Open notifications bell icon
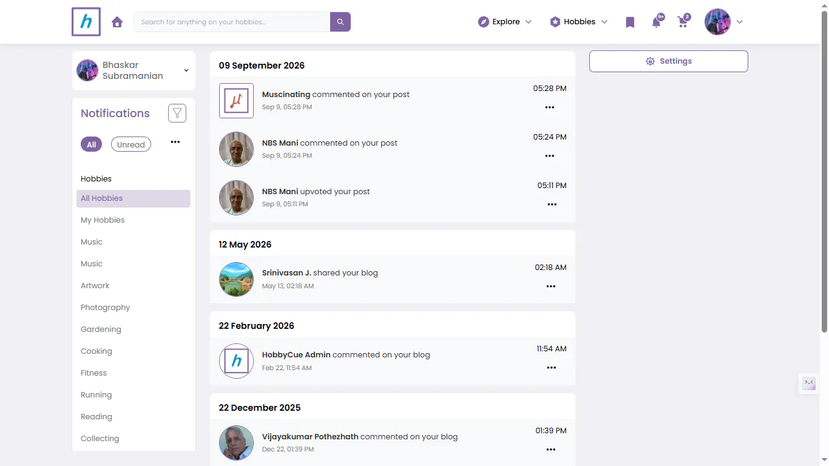 [657, 22]
